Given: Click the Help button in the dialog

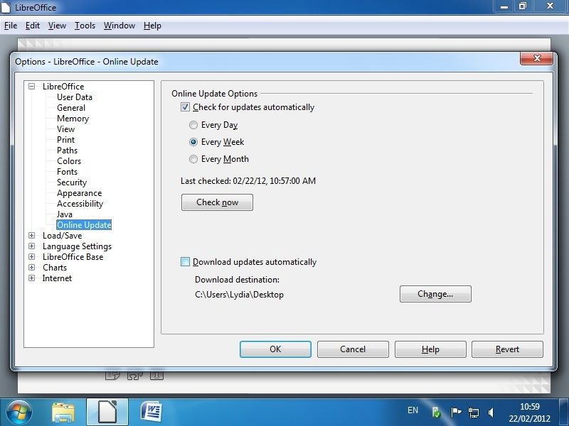Looking at the screenshot, I should pyautogui.click(x=430, y=349).
